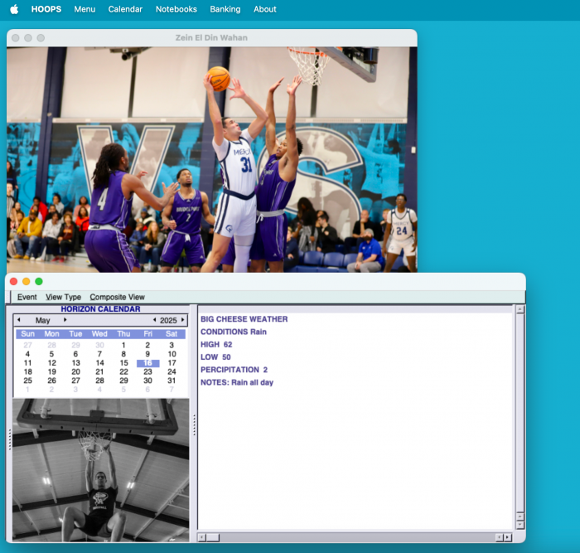Click the Apple logo in the menu bar
The image size is (580, 553).
coord(14,9)
